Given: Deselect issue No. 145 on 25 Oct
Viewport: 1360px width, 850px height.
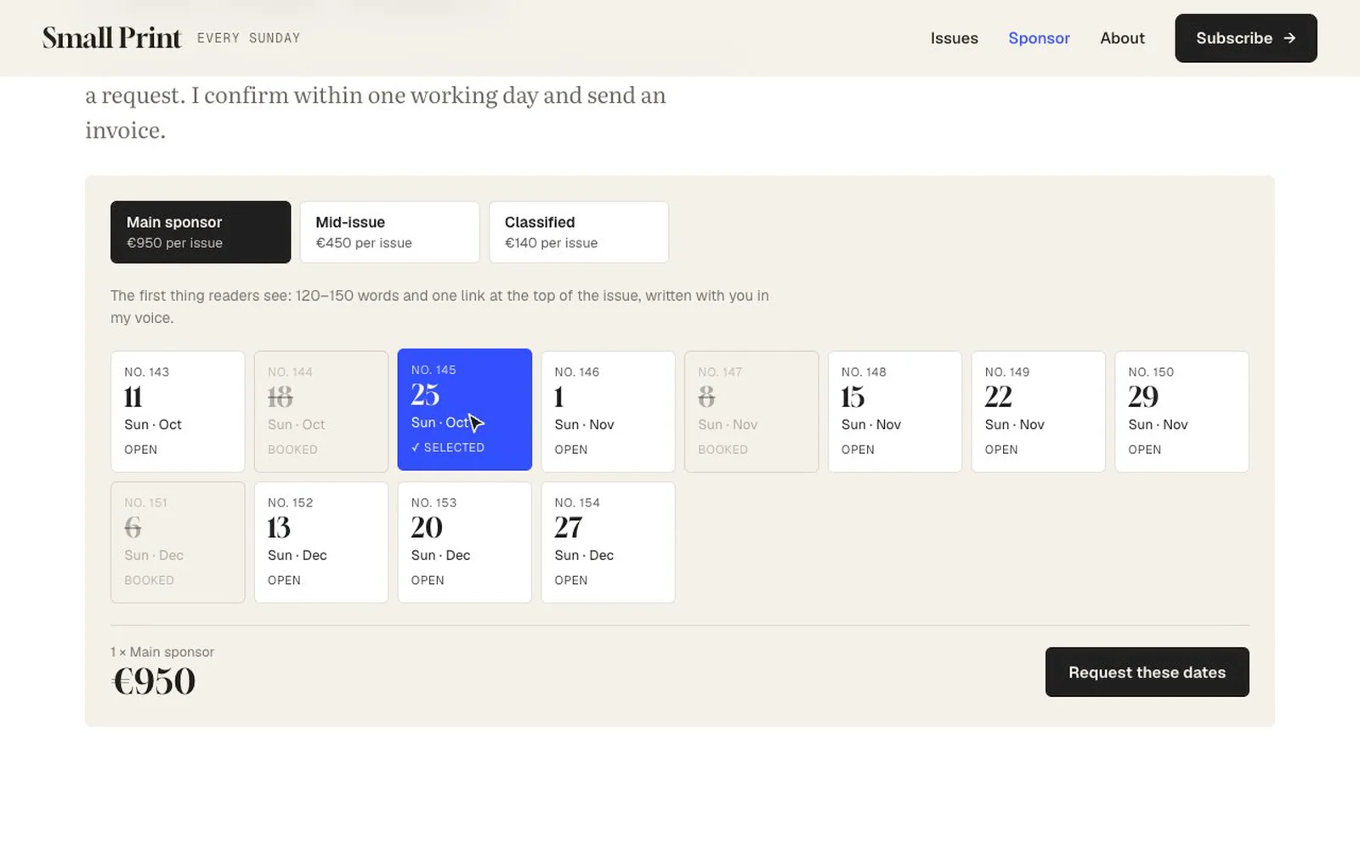Looking at the screenshot, I should click(x=465, y=410).
